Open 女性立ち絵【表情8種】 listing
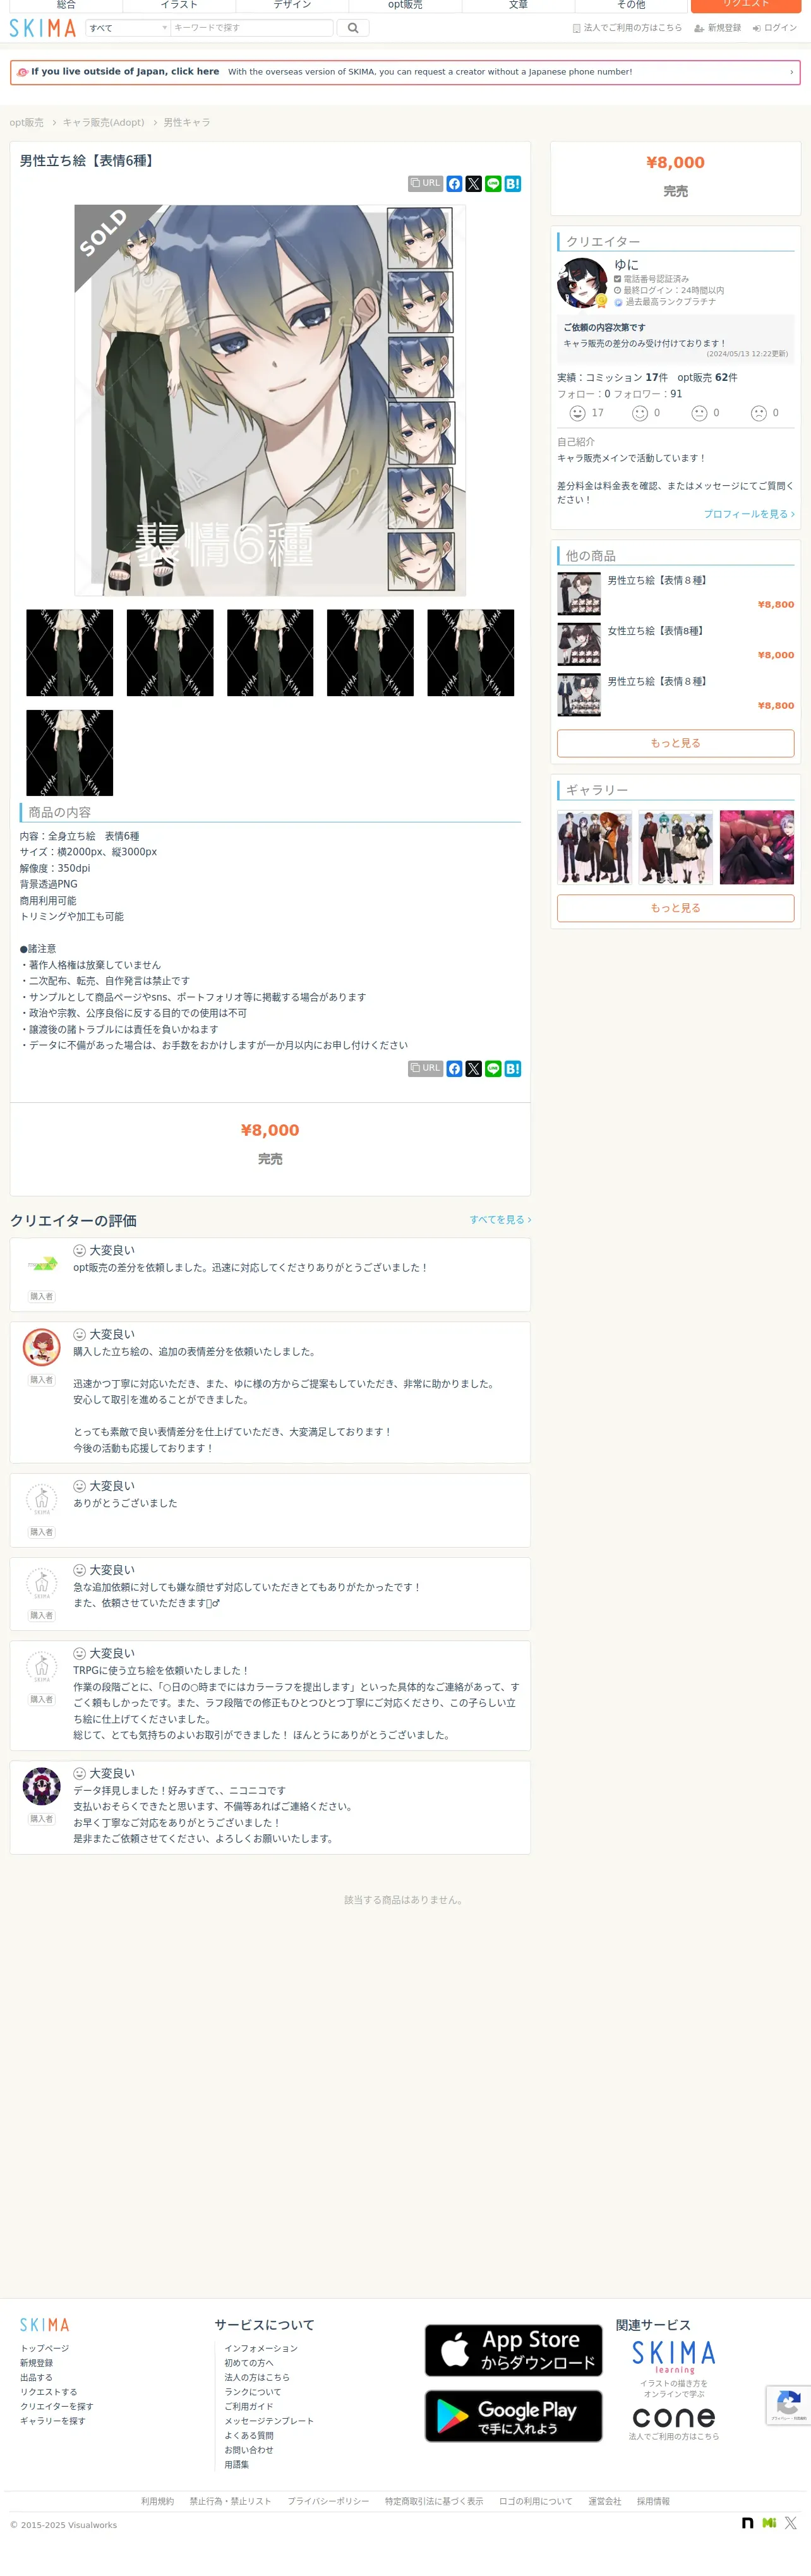This screenshot has height=2576, width=811. point(656,631)
